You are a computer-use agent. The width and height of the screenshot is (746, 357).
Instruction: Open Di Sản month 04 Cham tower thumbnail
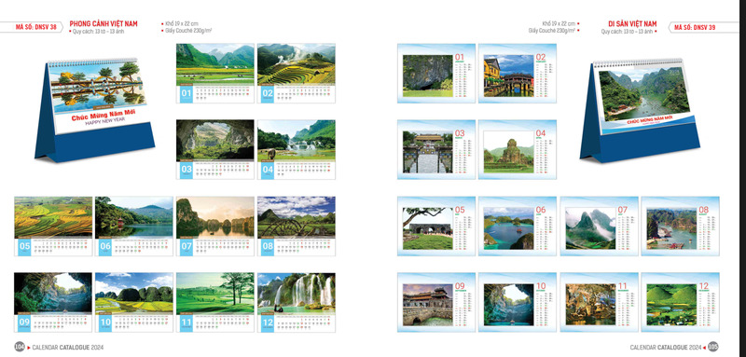(518, 149)
